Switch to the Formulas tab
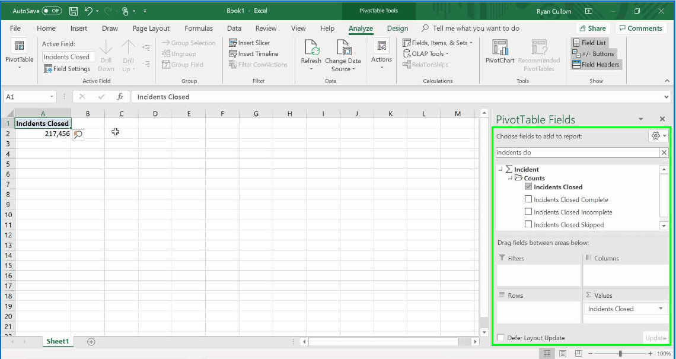 (198, 28)
